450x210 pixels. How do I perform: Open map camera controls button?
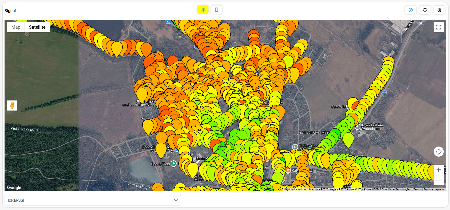[439, 152]
